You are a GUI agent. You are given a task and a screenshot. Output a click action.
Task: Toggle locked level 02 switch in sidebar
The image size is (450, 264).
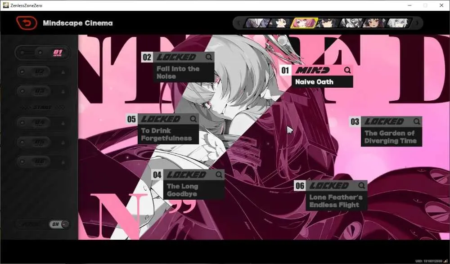[34, 72]
